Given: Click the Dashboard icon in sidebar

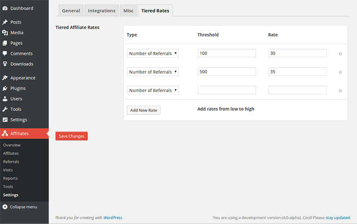Looking at the screenshot, I should [5, 8].
